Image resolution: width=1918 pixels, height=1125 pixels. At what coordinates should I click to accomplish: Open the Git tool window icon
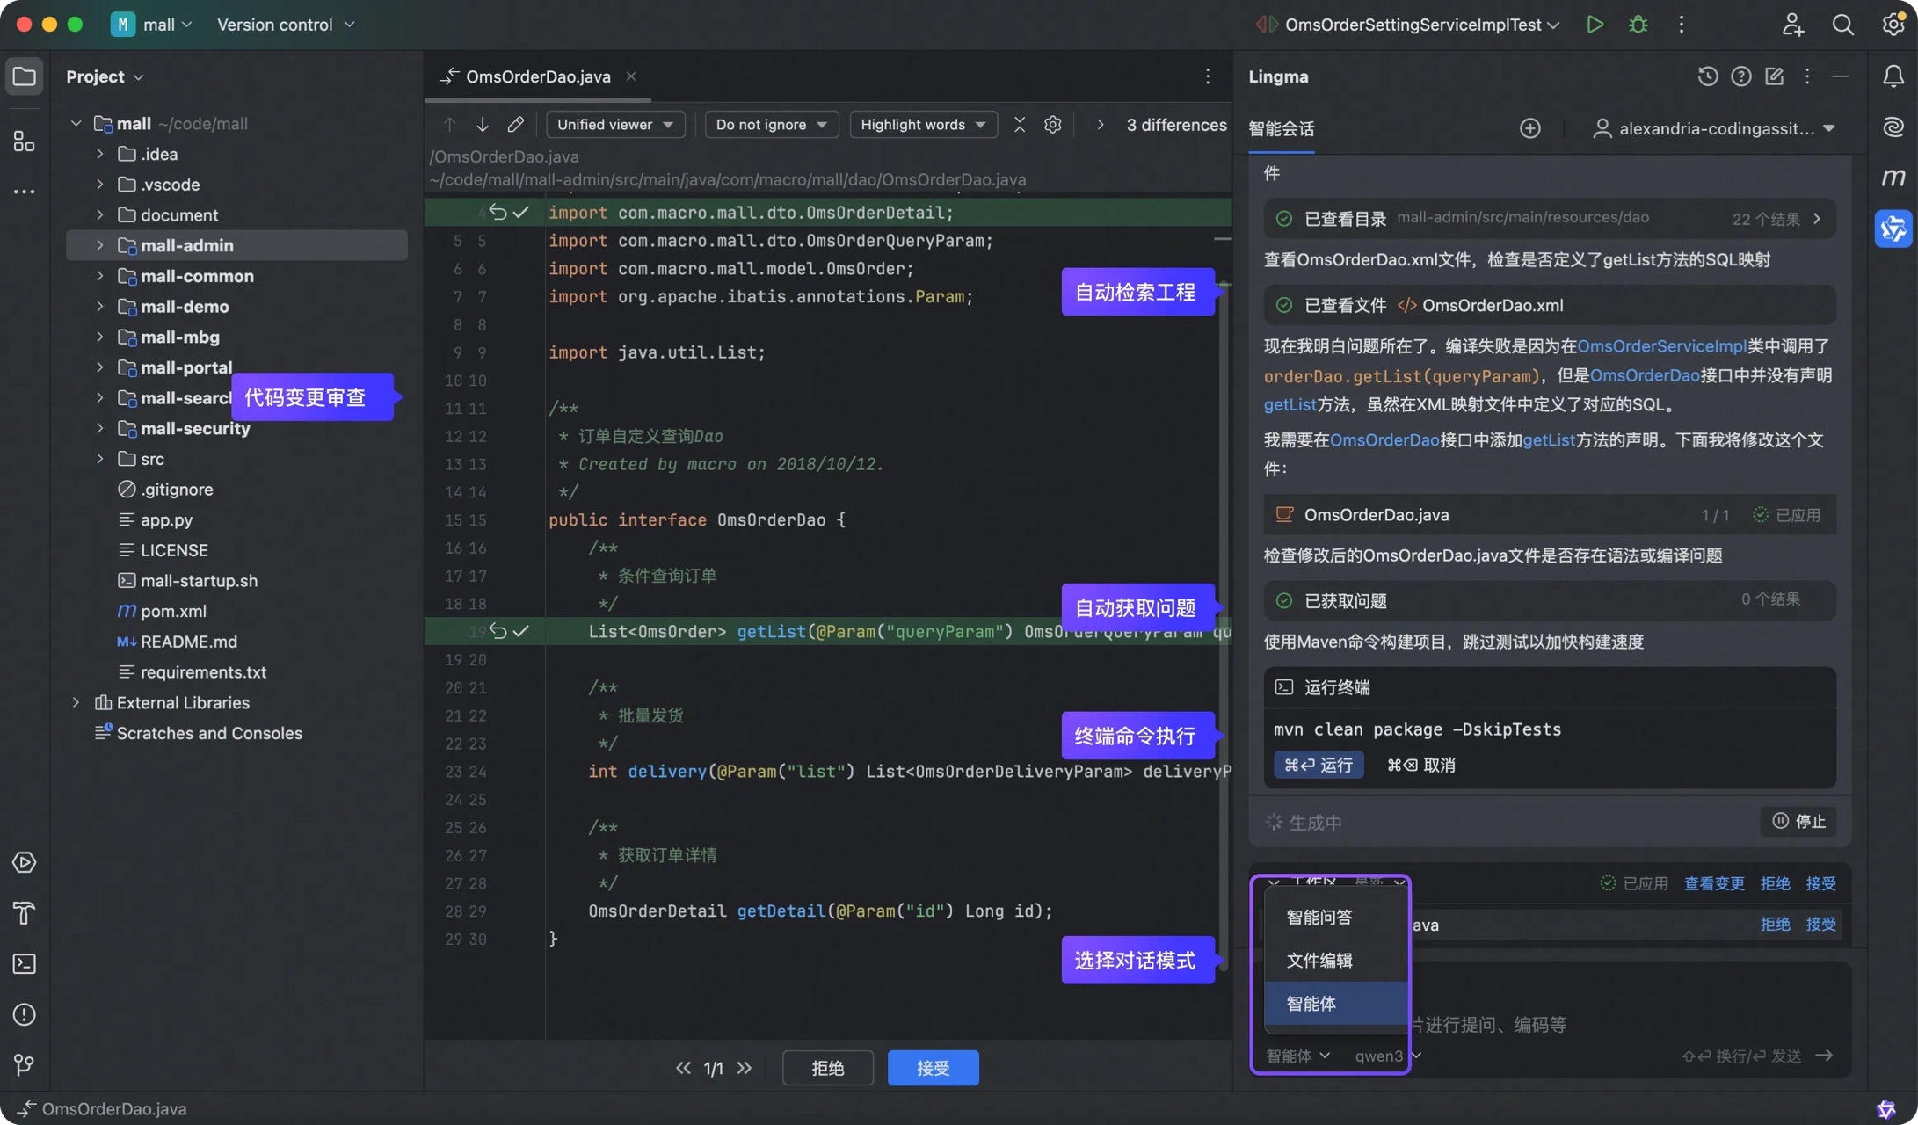pyautogui.click(x=24, y=1065)
